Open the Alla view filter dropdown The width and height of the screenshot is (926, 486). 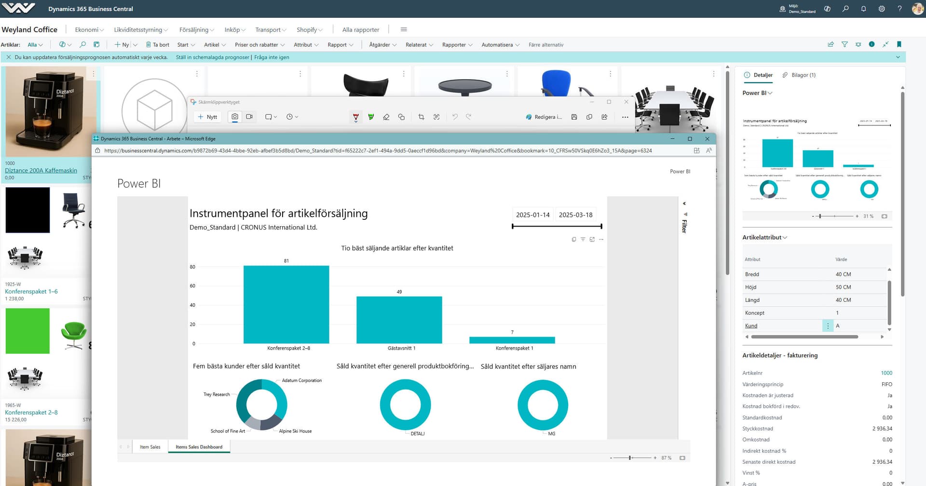click(35, 44)
